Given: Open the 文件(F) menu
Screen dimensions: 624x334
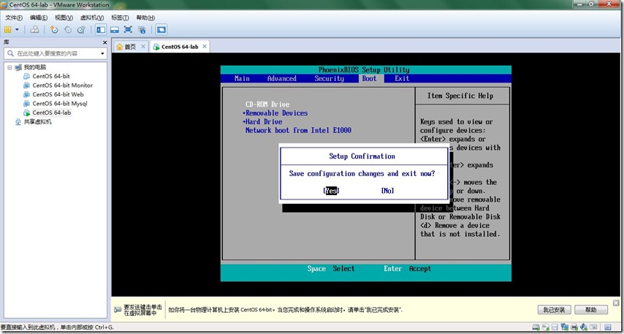Looking at the screenshot, I should [14, 18].
